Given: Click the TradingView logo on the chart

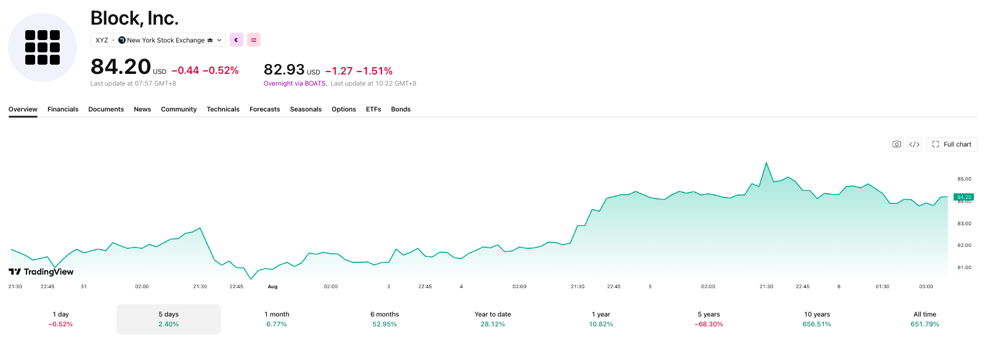Looking at the screenshot, I should coord(41,272).
